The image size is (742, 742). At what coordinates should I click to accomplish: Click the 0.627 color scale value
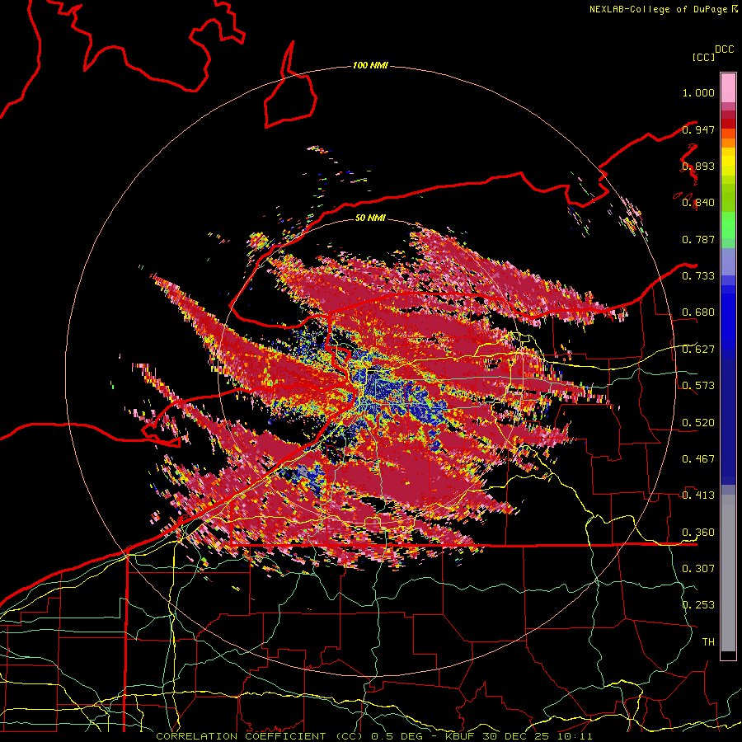pyautogui.click(x=698, y=350)
